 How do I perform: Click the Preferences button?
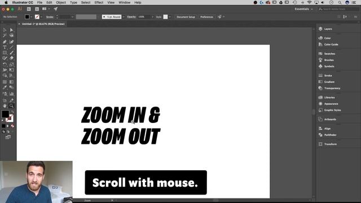point(206,17)
